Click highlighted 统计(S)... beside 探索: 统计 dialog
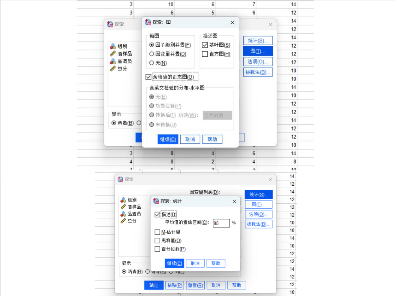The width and height of the screenshot is (396, 296). click(259, 194)
